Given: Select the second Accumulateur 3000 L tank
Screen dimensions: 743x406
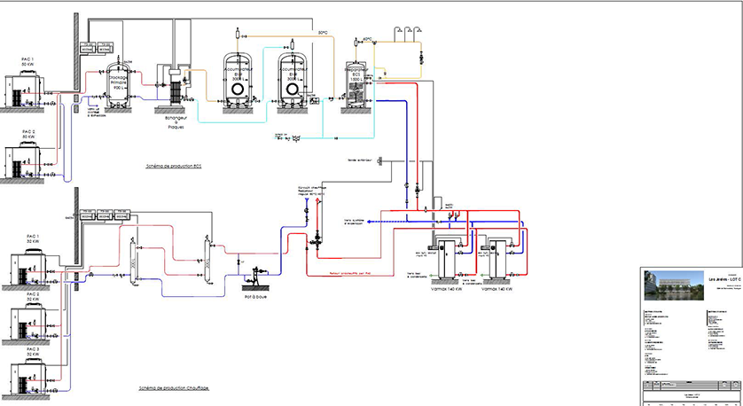Looking at the screenshot, I should point(293,80).
